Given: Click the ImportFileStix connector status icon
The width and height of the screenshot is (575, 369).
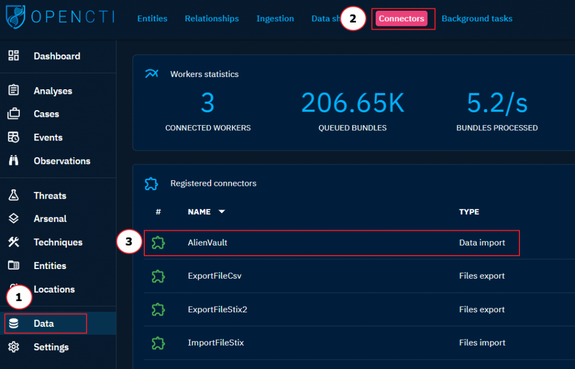Looking at the screenshot, I should tap(158, 343).
